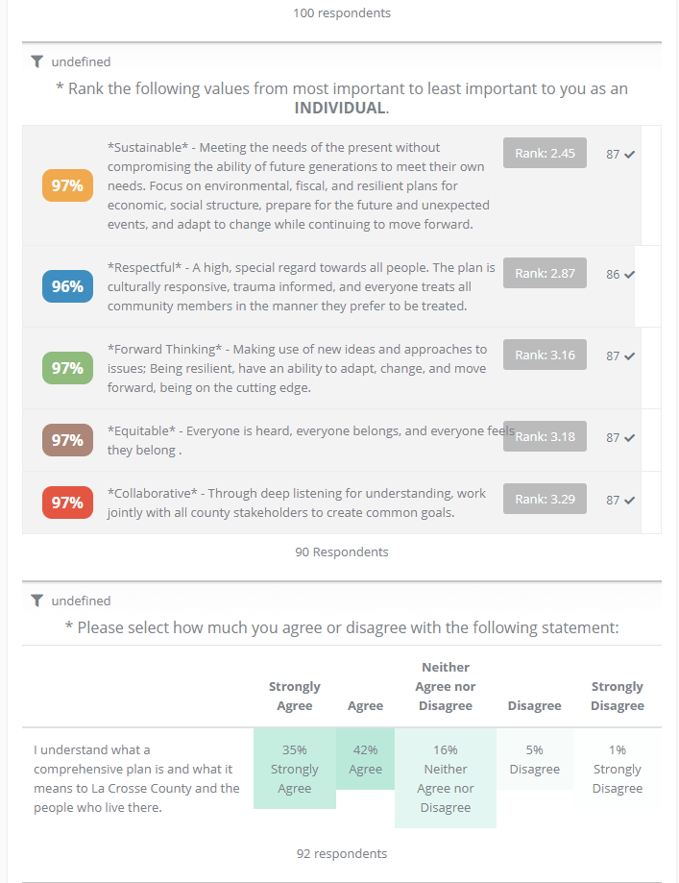Click the red 97% badge for Collaborative
Screen dimensions: 679x883
(67, 503)
